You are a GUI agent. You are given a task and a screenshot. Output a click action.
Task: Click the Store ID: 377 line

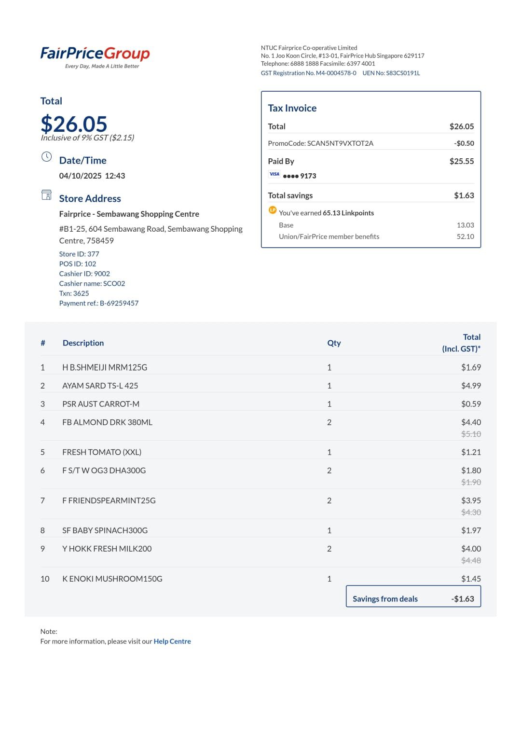(x=79, y=254)
